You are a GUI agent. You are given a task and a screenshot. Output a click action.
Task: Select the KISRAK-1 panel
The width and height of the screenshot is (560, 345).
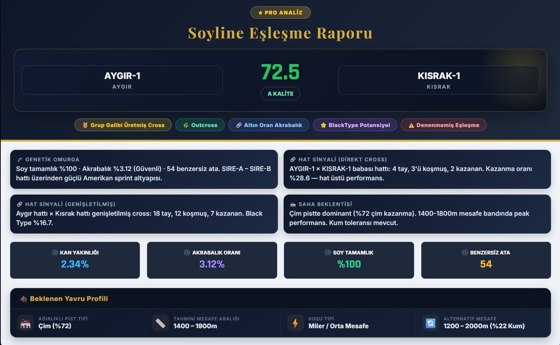tap(438, 80)
